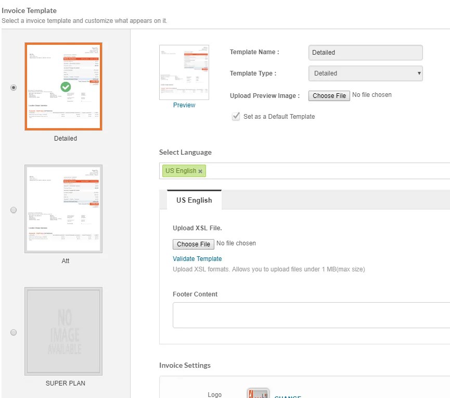Open the Template Type dropdown
Image resolution: width=450 pixels, height=398 pixels.
(x=365, y=73)
